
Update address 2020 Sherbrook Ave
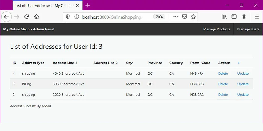pyautogui.click(x=243, y=95)
